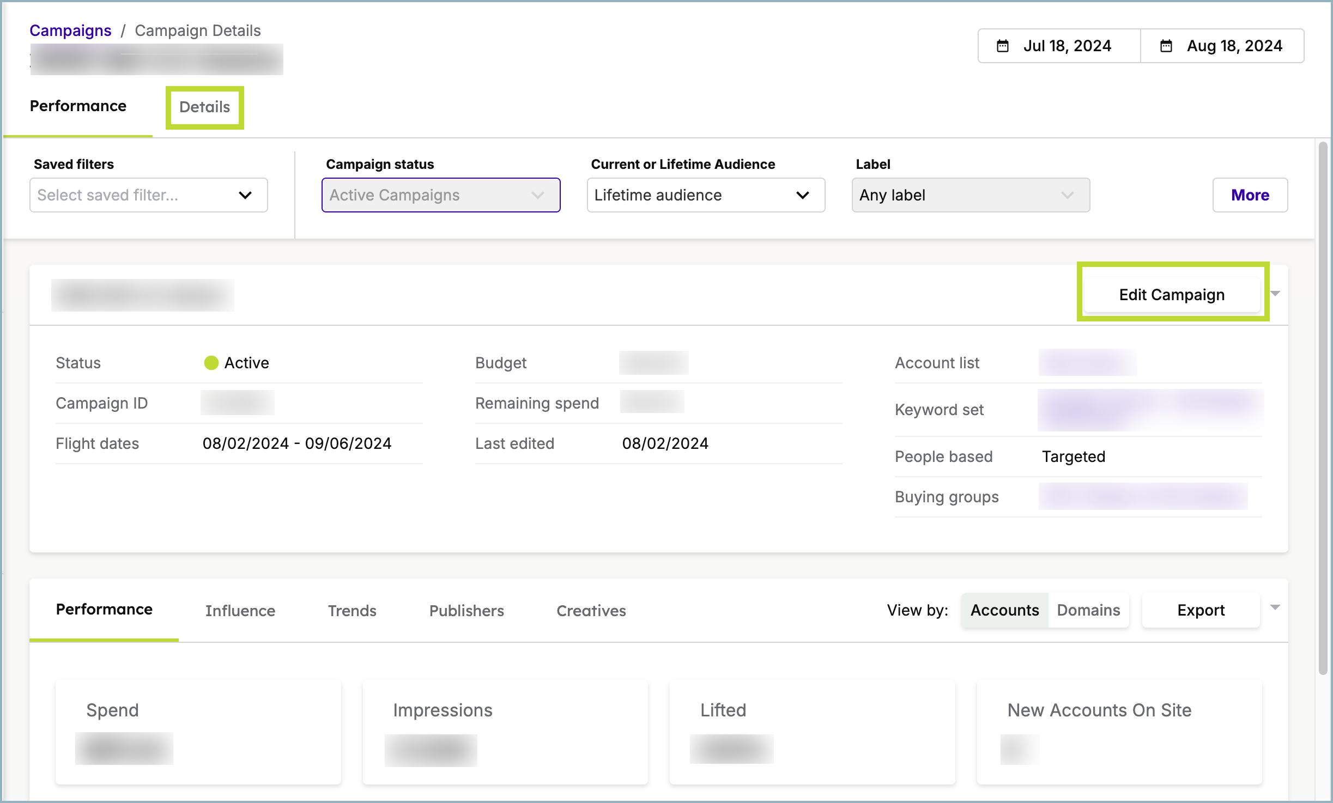Click the Last edited date 08/02/2024
Viewport: 1333px width, 803px height.
click(x=665, y=443)
